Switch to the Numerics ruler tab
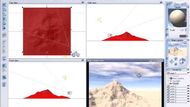The height and width of the screenshot is (107, 190). click(177, 4)
